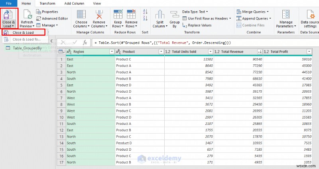Click the Manage Parameters icon

point(286,15)
